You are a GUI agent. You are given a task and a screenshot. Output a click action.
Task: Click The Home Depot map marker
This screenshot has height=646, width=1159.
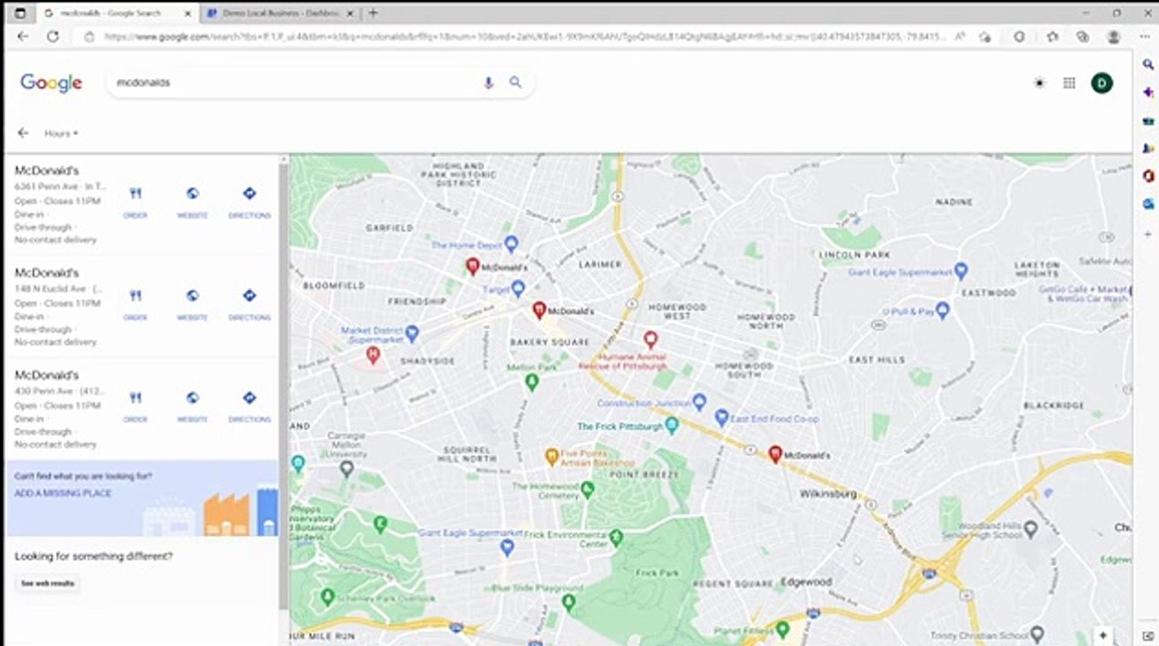point(511,244)
